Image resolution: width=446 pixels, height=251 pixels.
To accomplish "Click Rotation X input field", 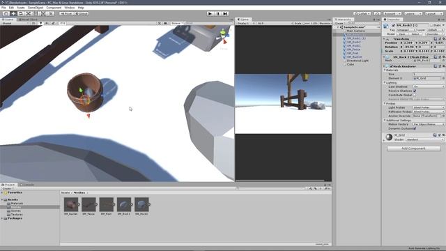I will (409, 47).
